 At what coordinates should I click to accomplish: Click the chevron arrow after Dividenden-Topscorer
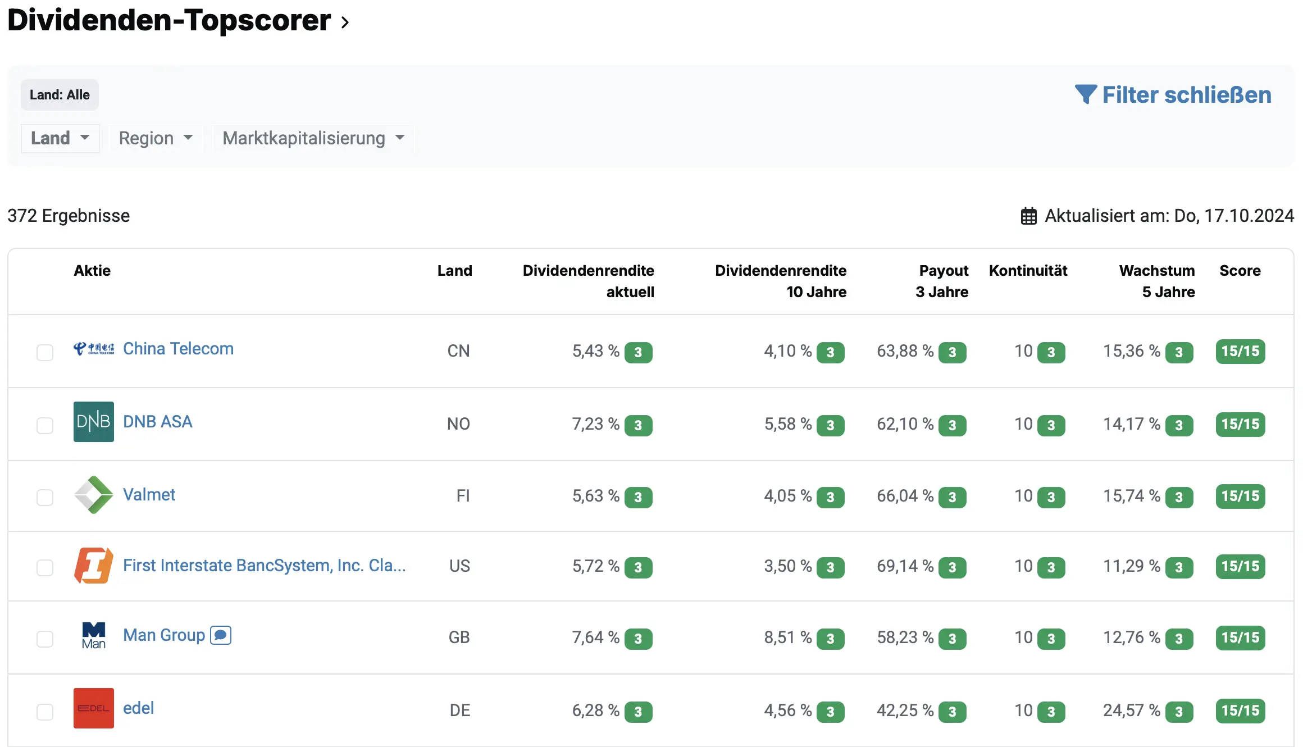point(345,22)
